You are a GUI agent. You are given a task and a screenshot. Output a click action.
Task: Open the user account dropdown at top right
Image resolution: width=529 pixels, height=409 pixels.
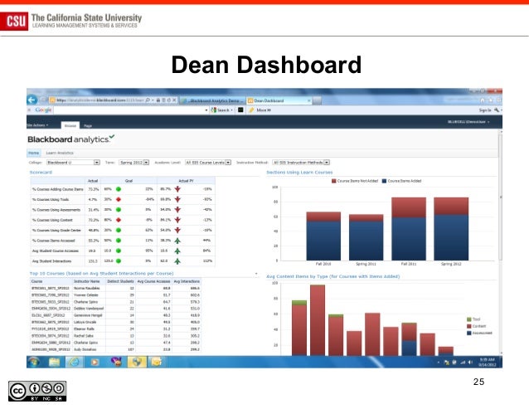[468, 121]
